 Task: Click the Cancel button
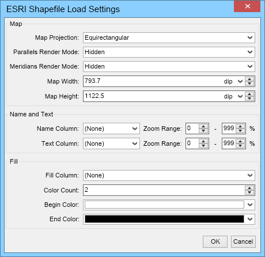pos(243,241)
